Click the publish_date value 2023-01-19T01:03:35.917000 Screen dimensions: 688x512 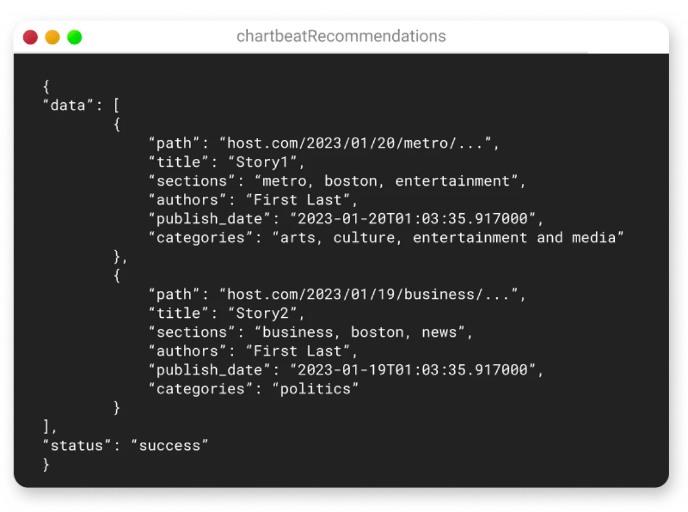tap(412, 370)
